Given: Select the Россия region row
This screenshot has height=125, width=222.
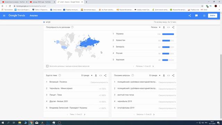Looking at the screenshot, I should [x=144, y=53].
